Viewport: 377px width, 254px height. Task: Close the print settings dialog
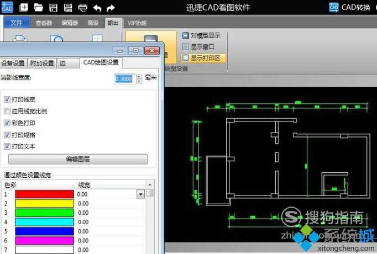coord(152,51)
